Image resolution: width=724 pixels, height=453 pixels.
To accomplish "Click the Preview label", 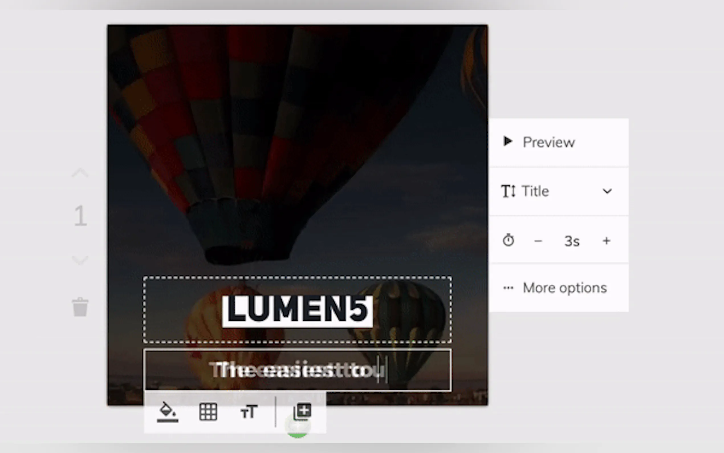I will (549, 142).
